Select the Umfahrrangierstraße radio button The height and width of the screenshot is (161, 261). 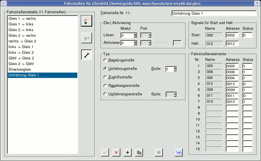tap(106, 94)
